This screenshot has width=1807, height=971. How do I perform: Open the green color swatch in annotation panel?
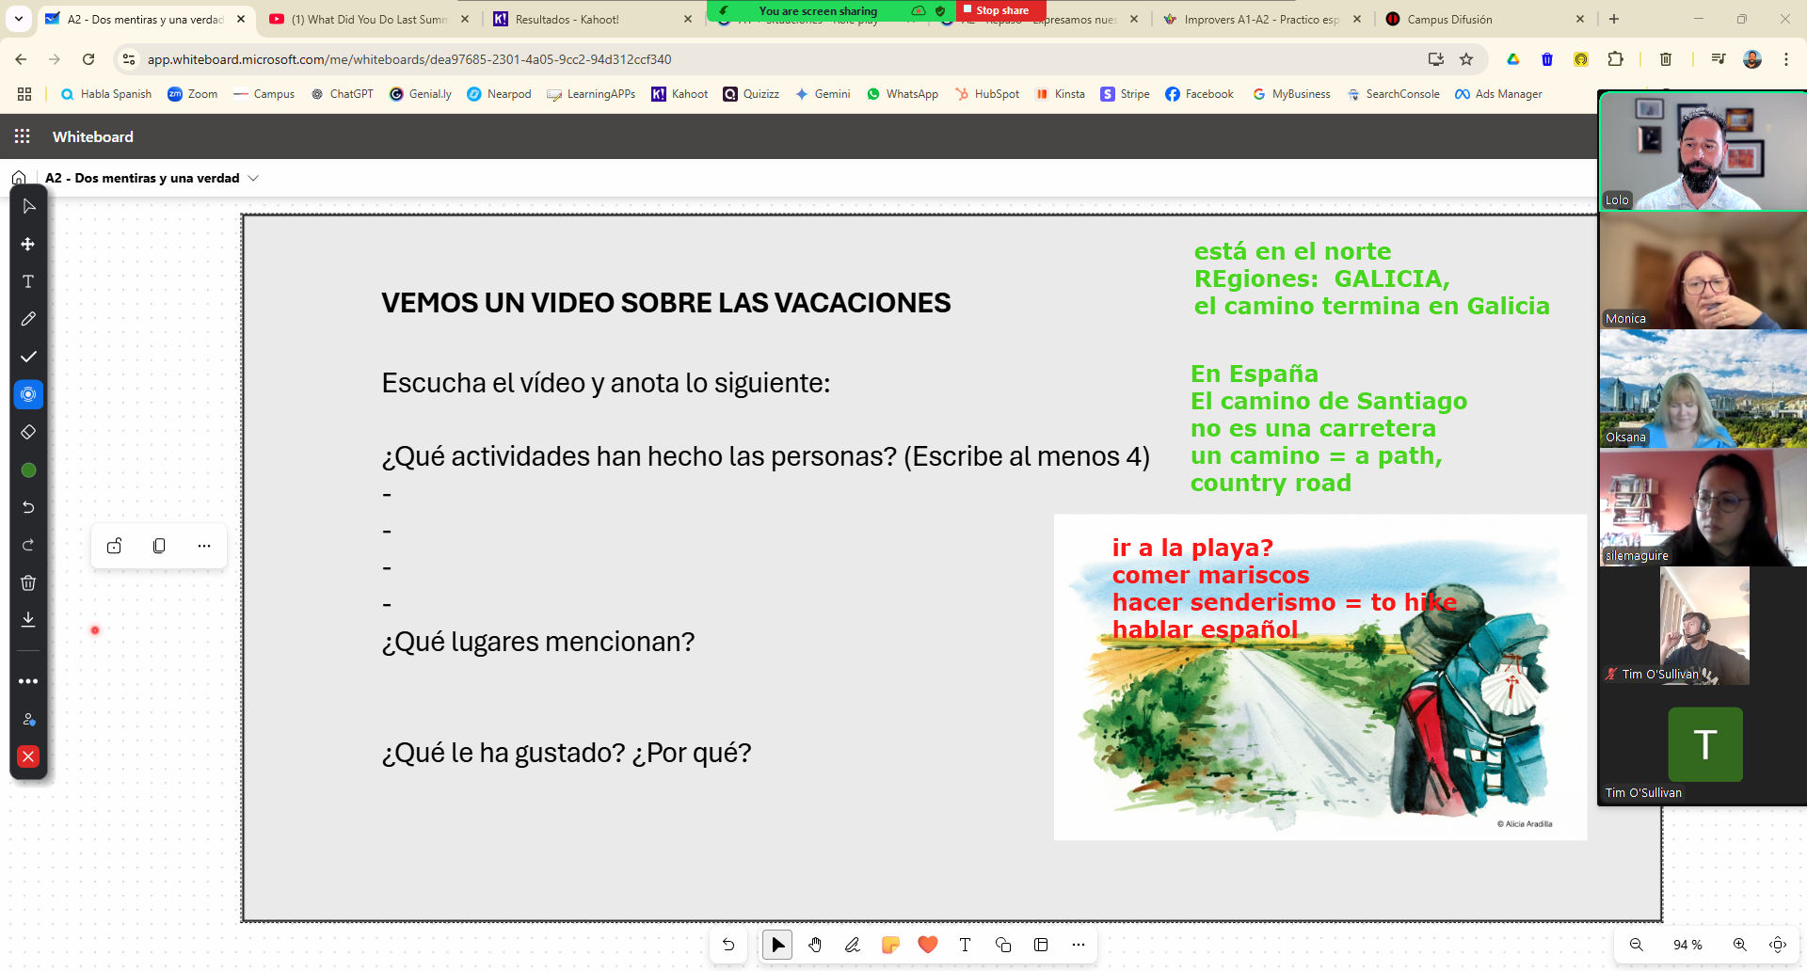[x=28, y=470]
